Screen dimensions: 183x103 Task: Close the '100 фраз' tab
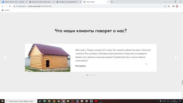pos(80,2)
